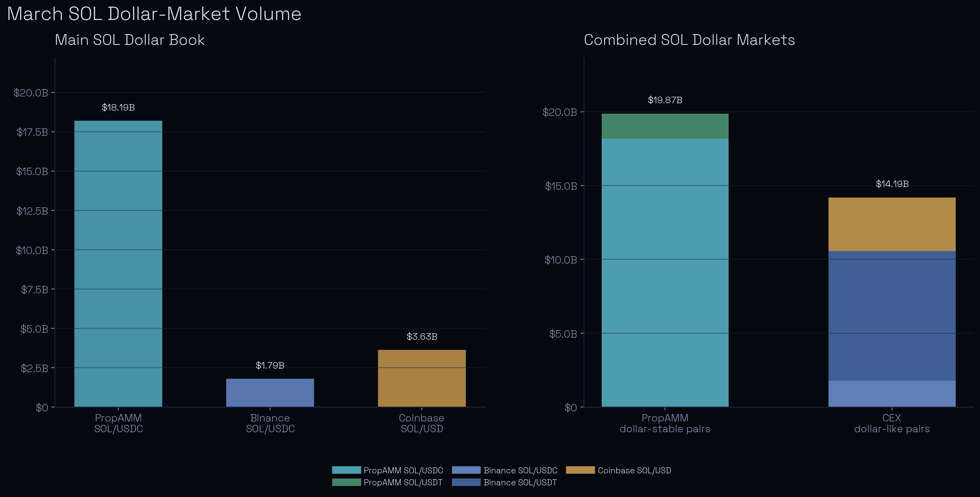Click the Binance SOL/USDC bar in main book chart
This screenshot has width=980, height=497.
[x=270, y=393]
